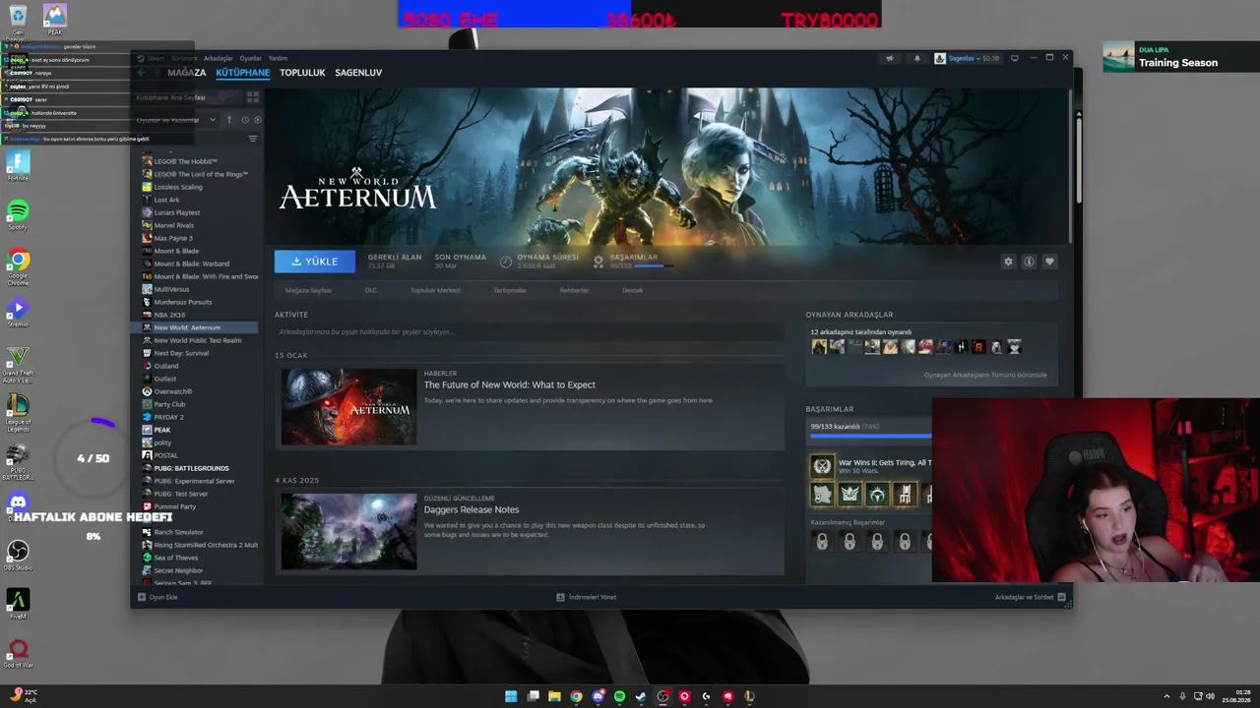
Task: Open DLC link under the banner
Action: 371,290
